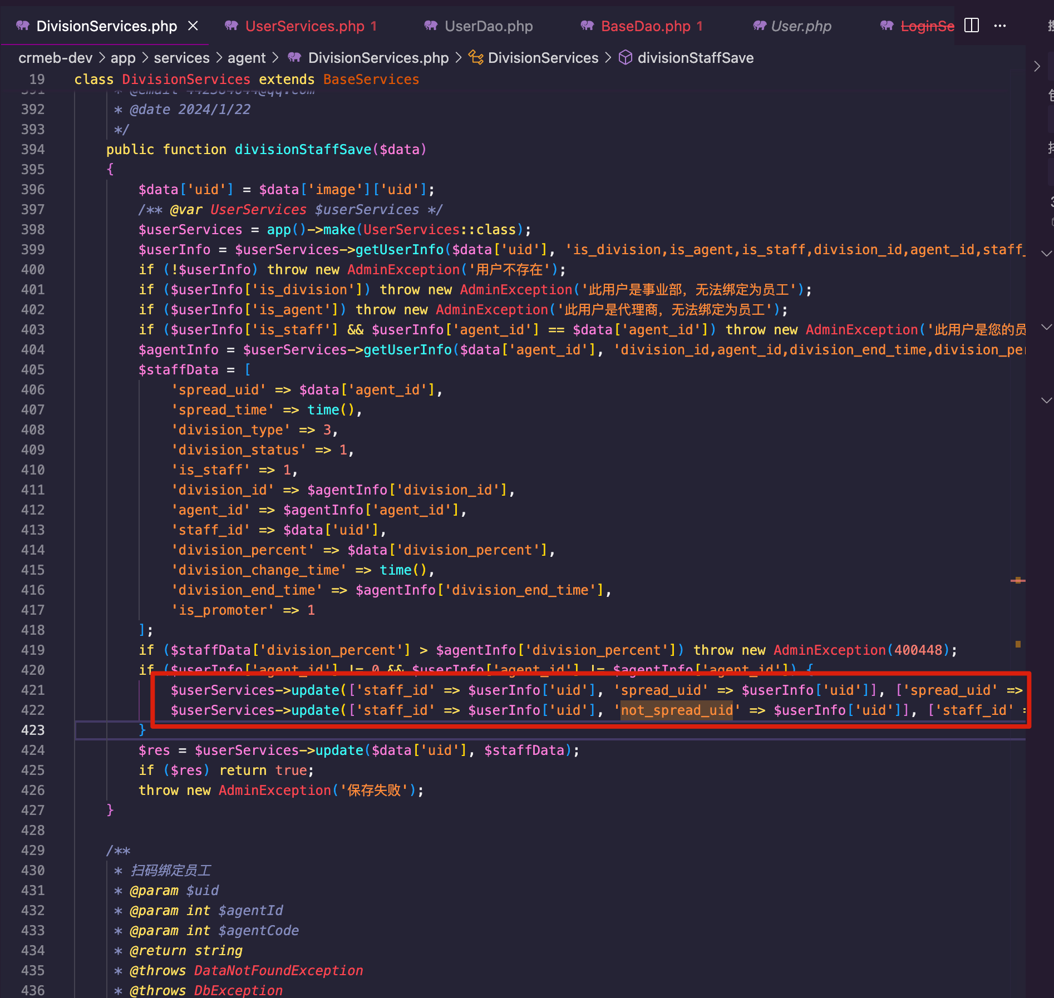
Task: Click the down chevron at right of line 399
Action: pyautogui.click(x=1046, y=253)
